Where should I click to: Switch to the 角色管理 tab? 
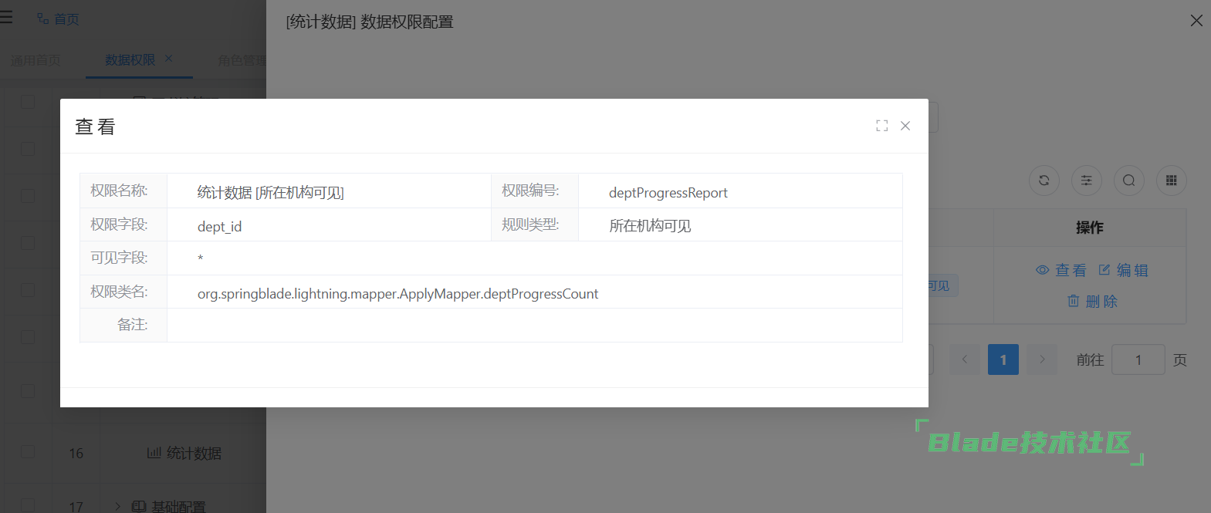(x=242, y=60)
